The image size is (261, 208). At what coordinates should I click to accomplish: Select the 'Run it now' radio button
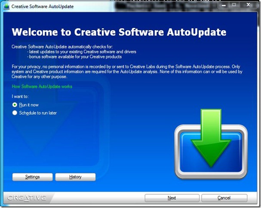coord(15,105)
